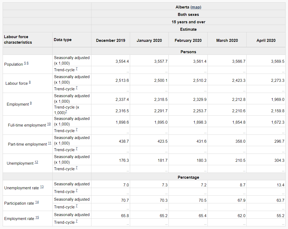The image size is (288, 229).
Task: Click the Part-time employment row label
Action: [27, 144]
